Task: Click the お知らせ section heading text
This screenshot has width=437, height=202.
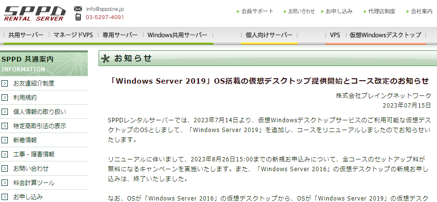Action: pos(132,58)
